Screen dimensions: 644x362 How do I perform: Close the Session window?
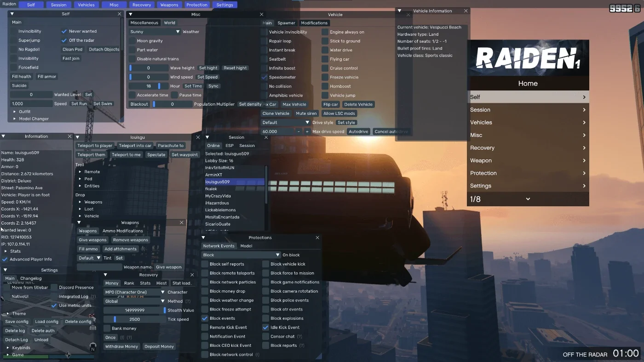pyautogui.click(x=266, y=137)
